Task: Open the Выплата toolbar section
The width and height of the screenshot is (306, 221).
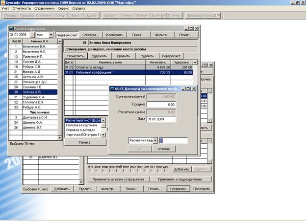Action: coord(158,16)
